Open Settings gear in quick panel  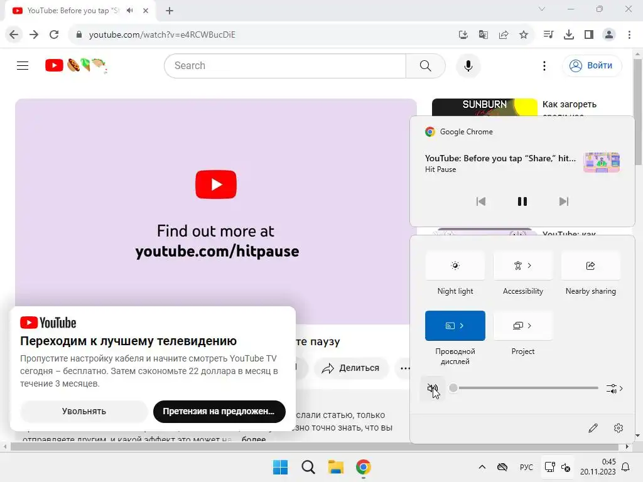619,428
